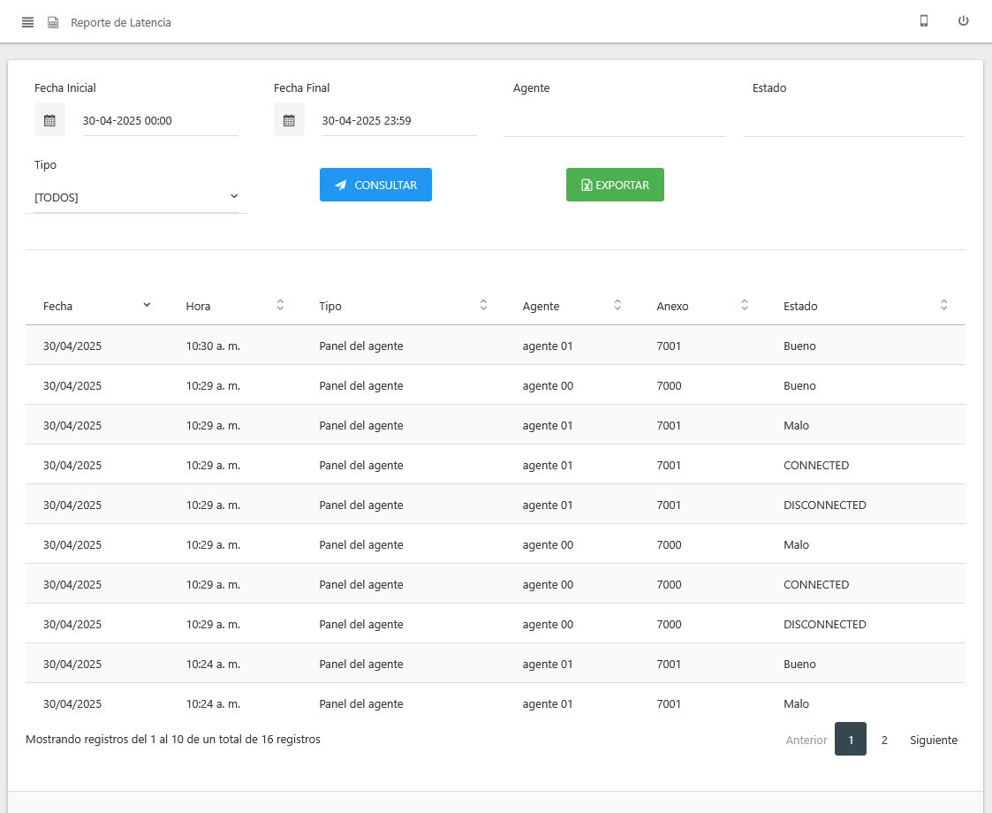Go to the Siguiente page
Image resolution: width=992 pixels, height=813 pixels.
pyautogui.click(x=933, y=740)
